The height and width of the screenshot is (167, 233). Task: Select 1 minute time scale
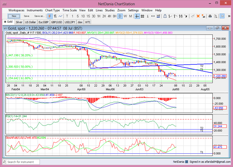(x=72, y=16)
